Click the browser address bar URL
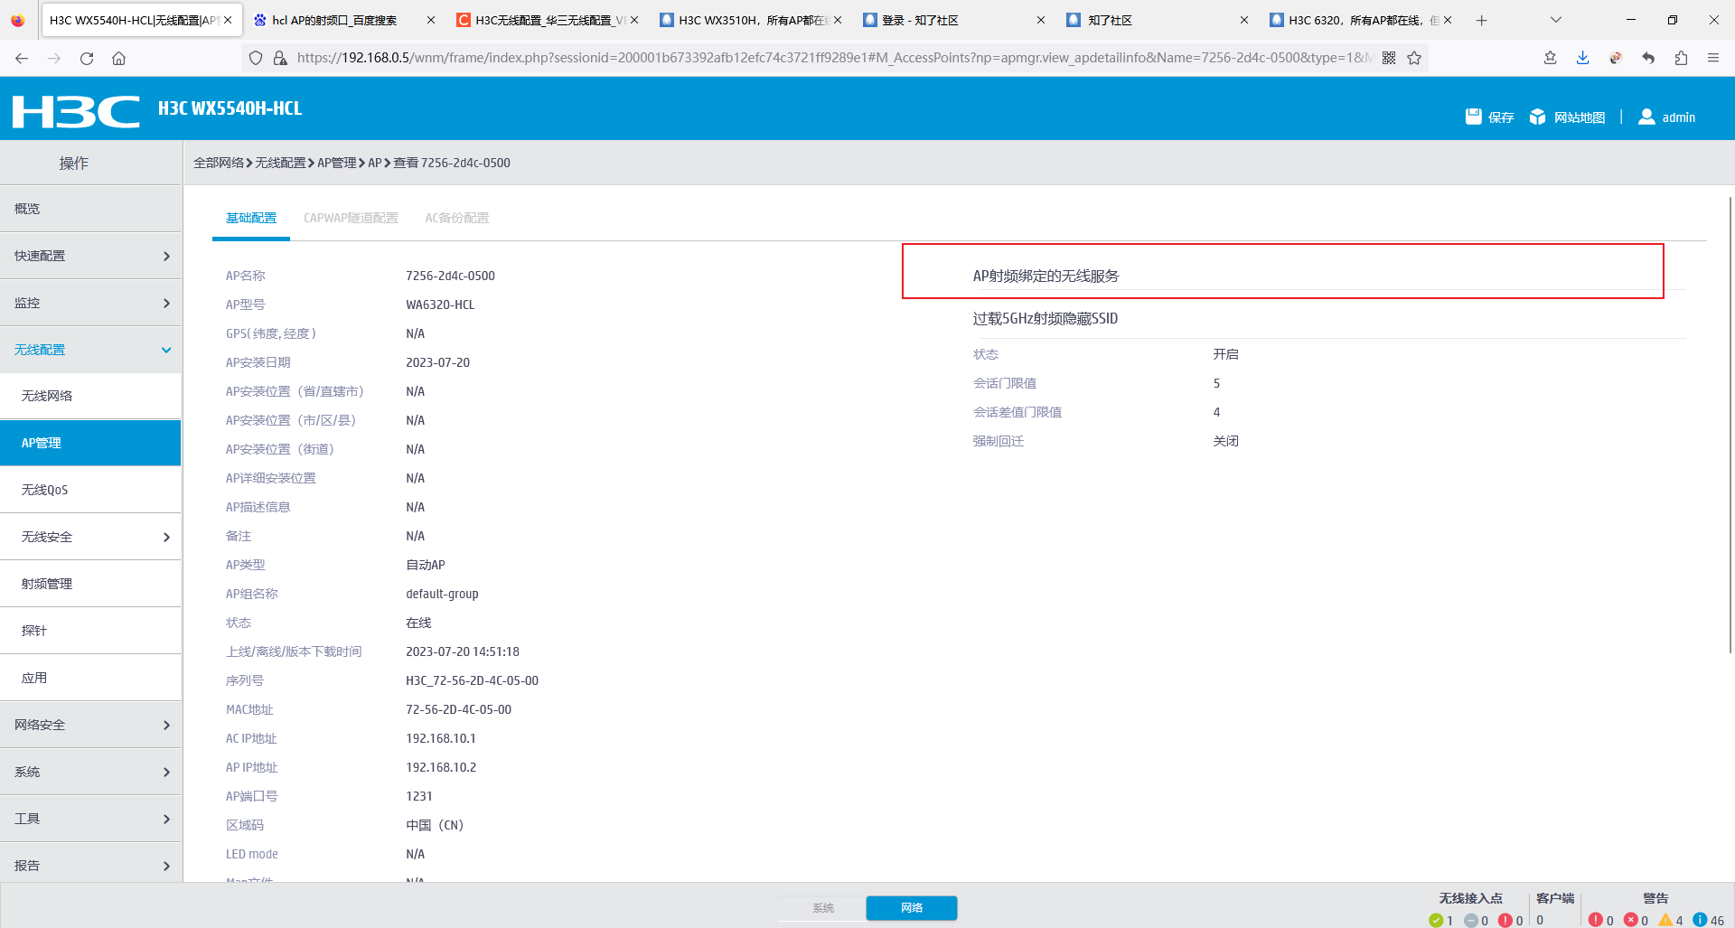The width and height of the screenshot is (1735, 928). [833, 58]
